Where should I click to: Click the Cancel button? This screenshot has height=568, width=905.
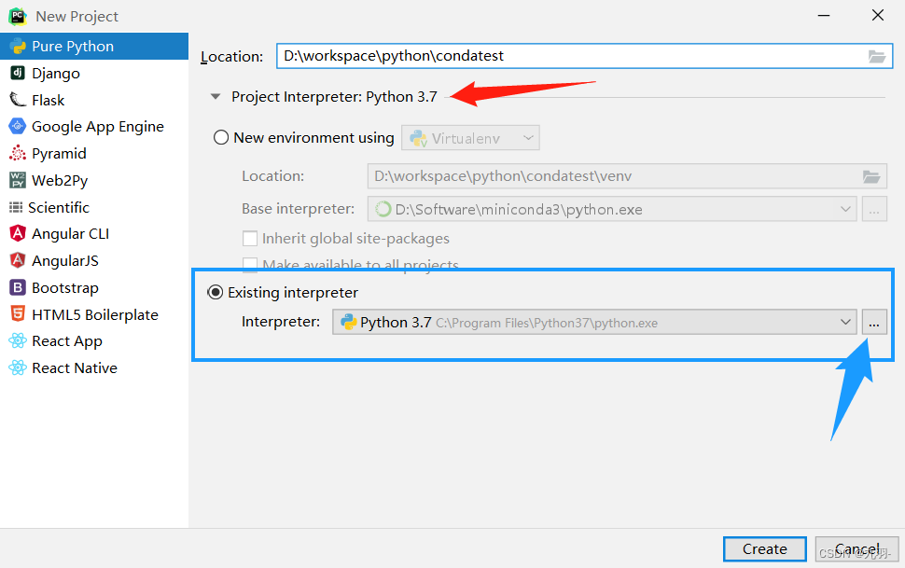(857, 549)
